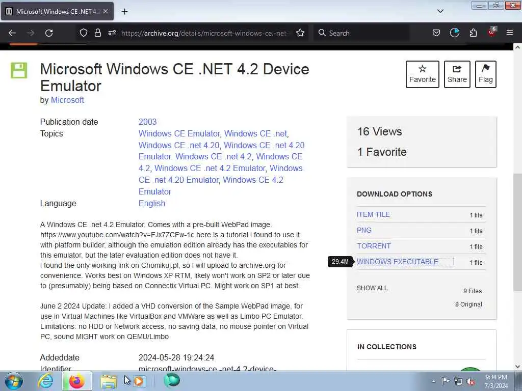Open the Firefox hamburger menu
Screen dimensions: 522x391
(510, 33)
